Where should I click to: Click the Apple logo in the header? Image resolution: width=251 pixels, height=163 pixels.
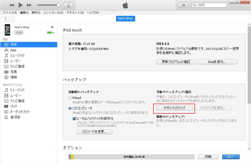click(x=125, y=5)
